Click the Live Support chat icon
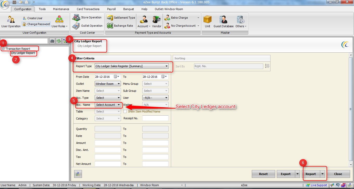This screenshot has height=189, width=354. coord(308,185)
